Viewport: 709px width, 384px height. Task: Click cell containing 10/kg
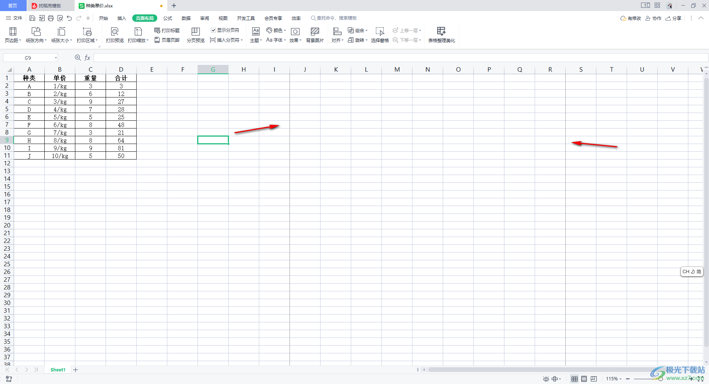[60, 156]
